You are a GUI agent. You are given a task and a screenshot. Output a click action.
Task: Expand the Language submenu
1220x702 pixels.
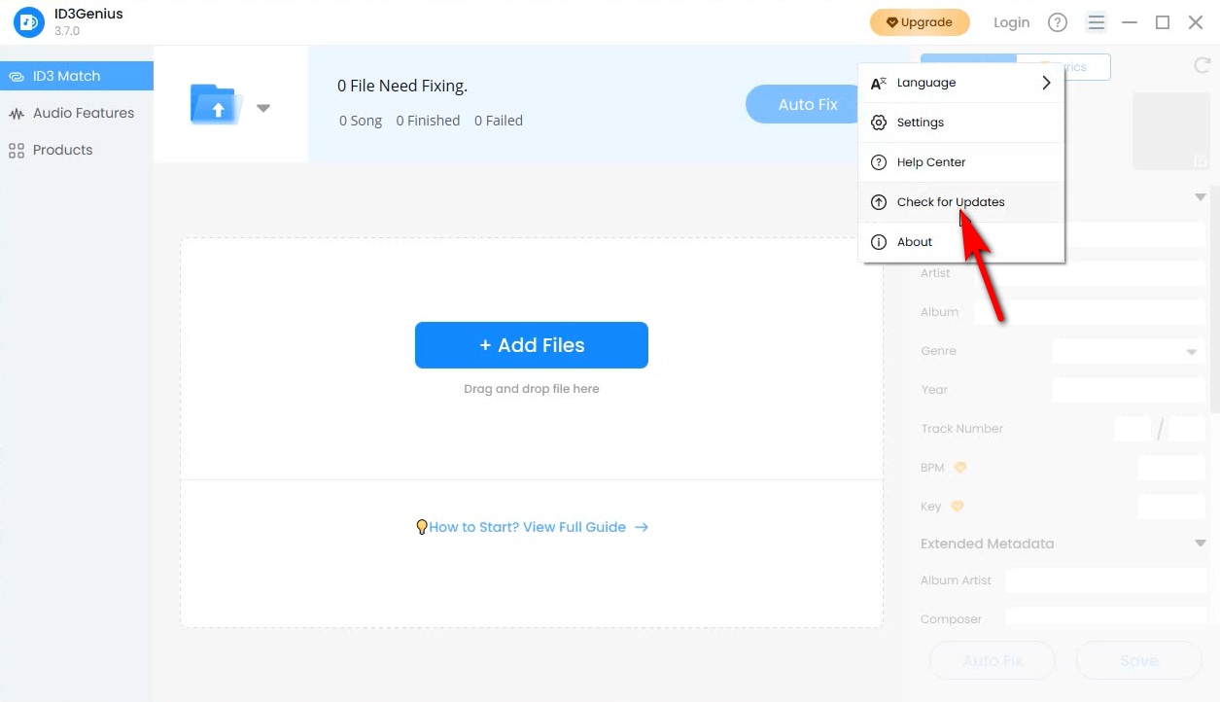click(x=1046, y=83)
